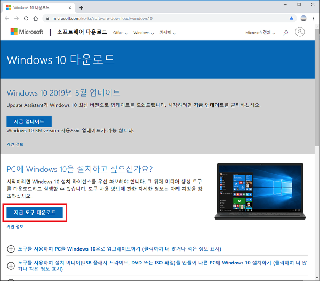This screenshot has height=281, width=320.
Task: Expand the 자세히 dropdown menu
Action: pos(168,33)
